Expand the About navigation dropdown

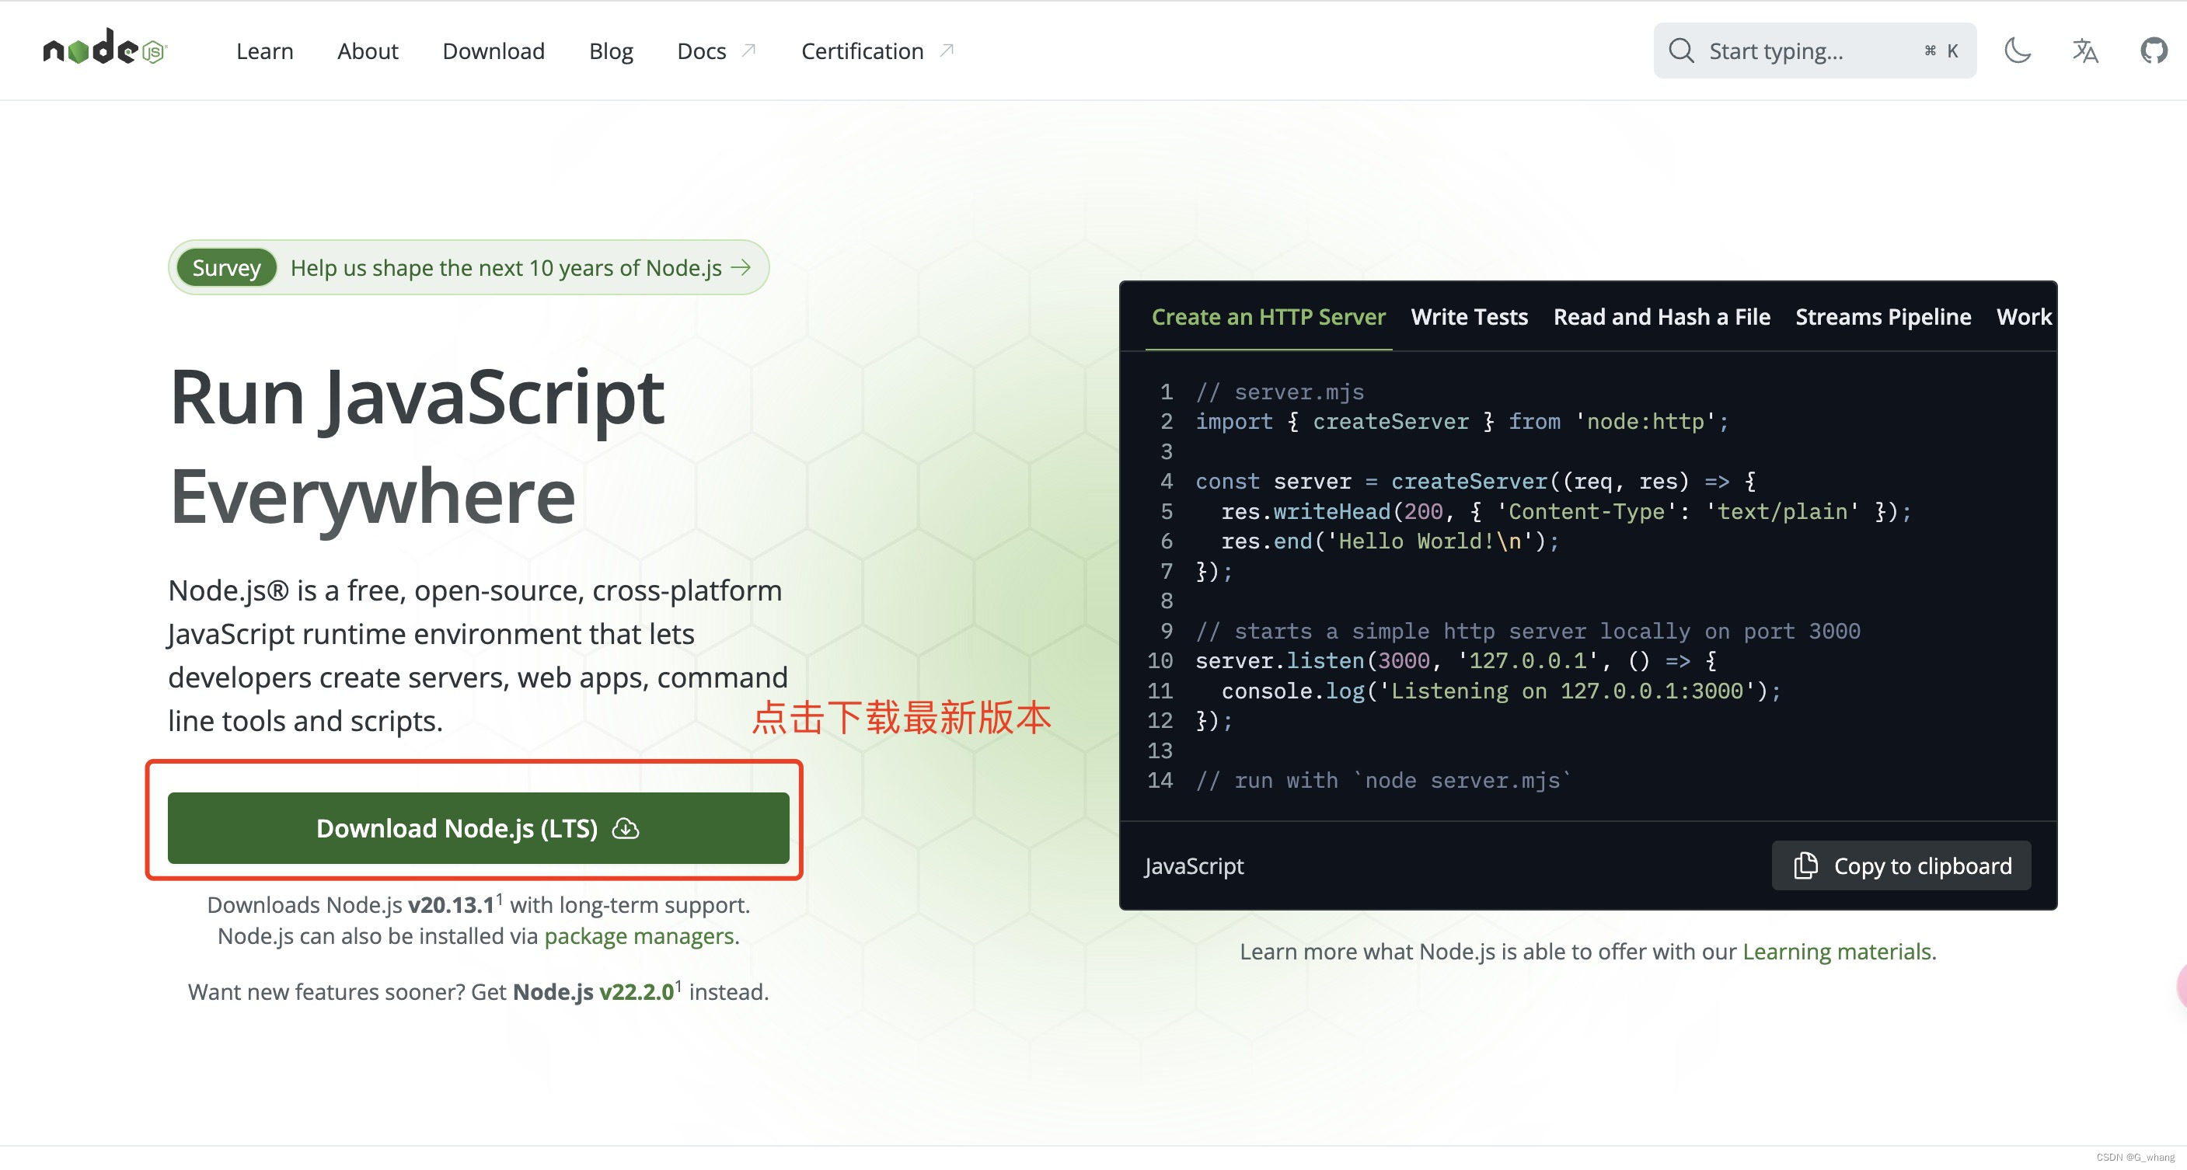click(x=368, y=50)
